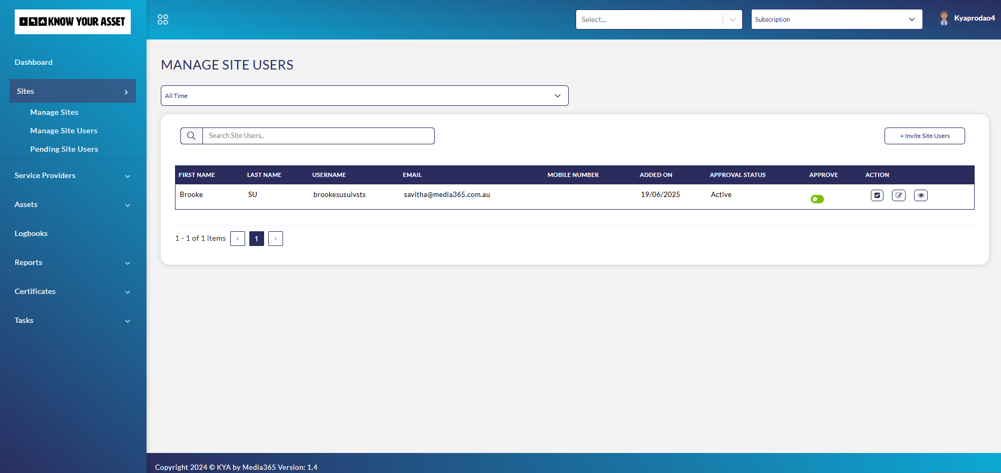Open the Select... combo box in header

[x=658, y=19]
